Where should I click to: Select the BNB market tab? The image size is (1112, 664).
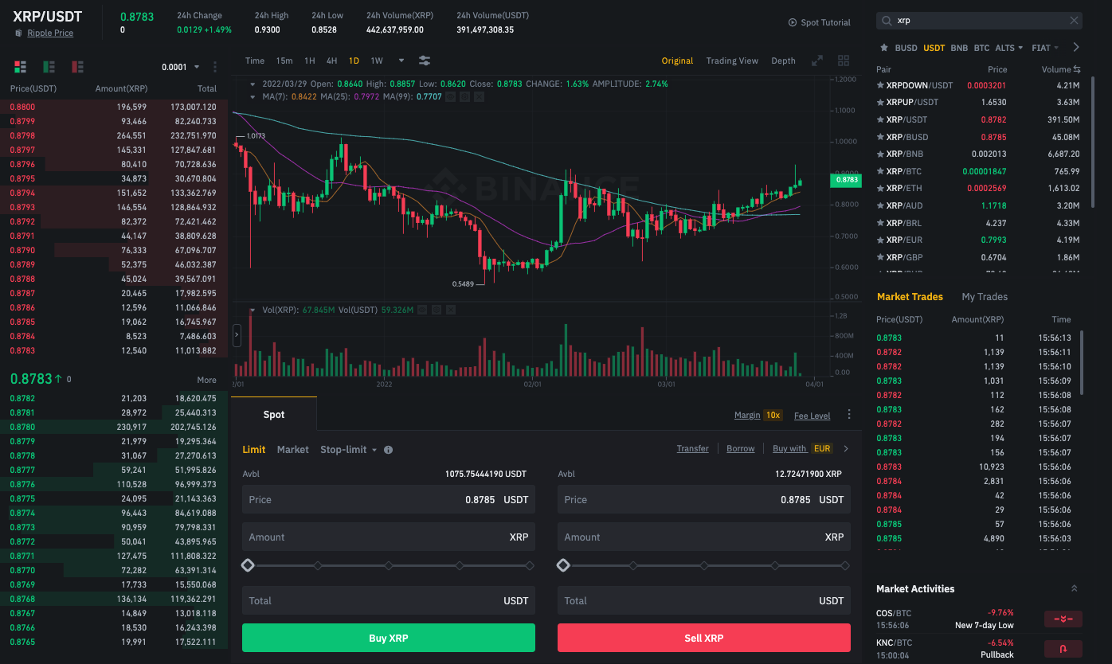point(959,48)
